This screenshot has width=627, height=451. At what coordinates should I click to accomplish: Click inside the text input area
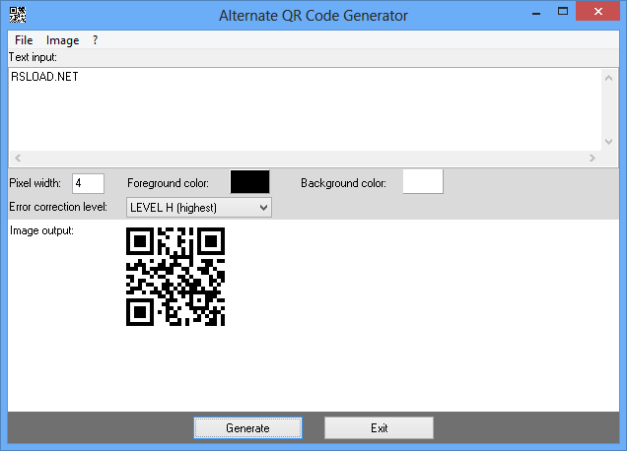(x=305, y=109)
